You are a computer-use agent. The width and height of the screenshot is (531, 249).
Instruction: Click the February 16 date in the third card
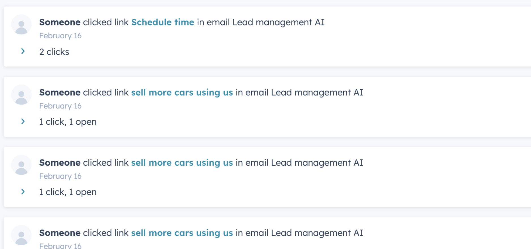[60, 176]
